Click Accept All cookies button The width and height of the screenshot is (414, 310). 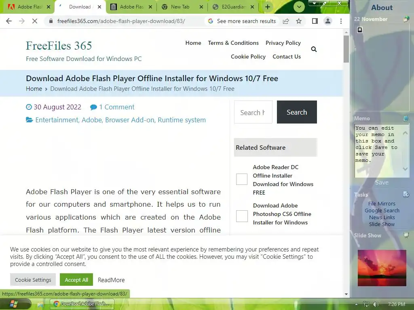tap(76, 280)
